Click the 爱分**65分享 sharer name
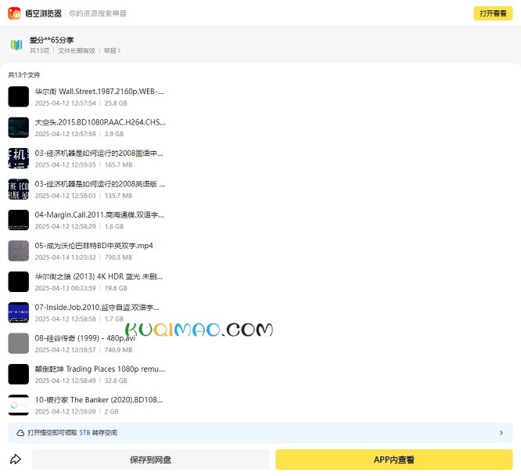The height and width of the screenshot is (476, 521). [x=52, y=40]
